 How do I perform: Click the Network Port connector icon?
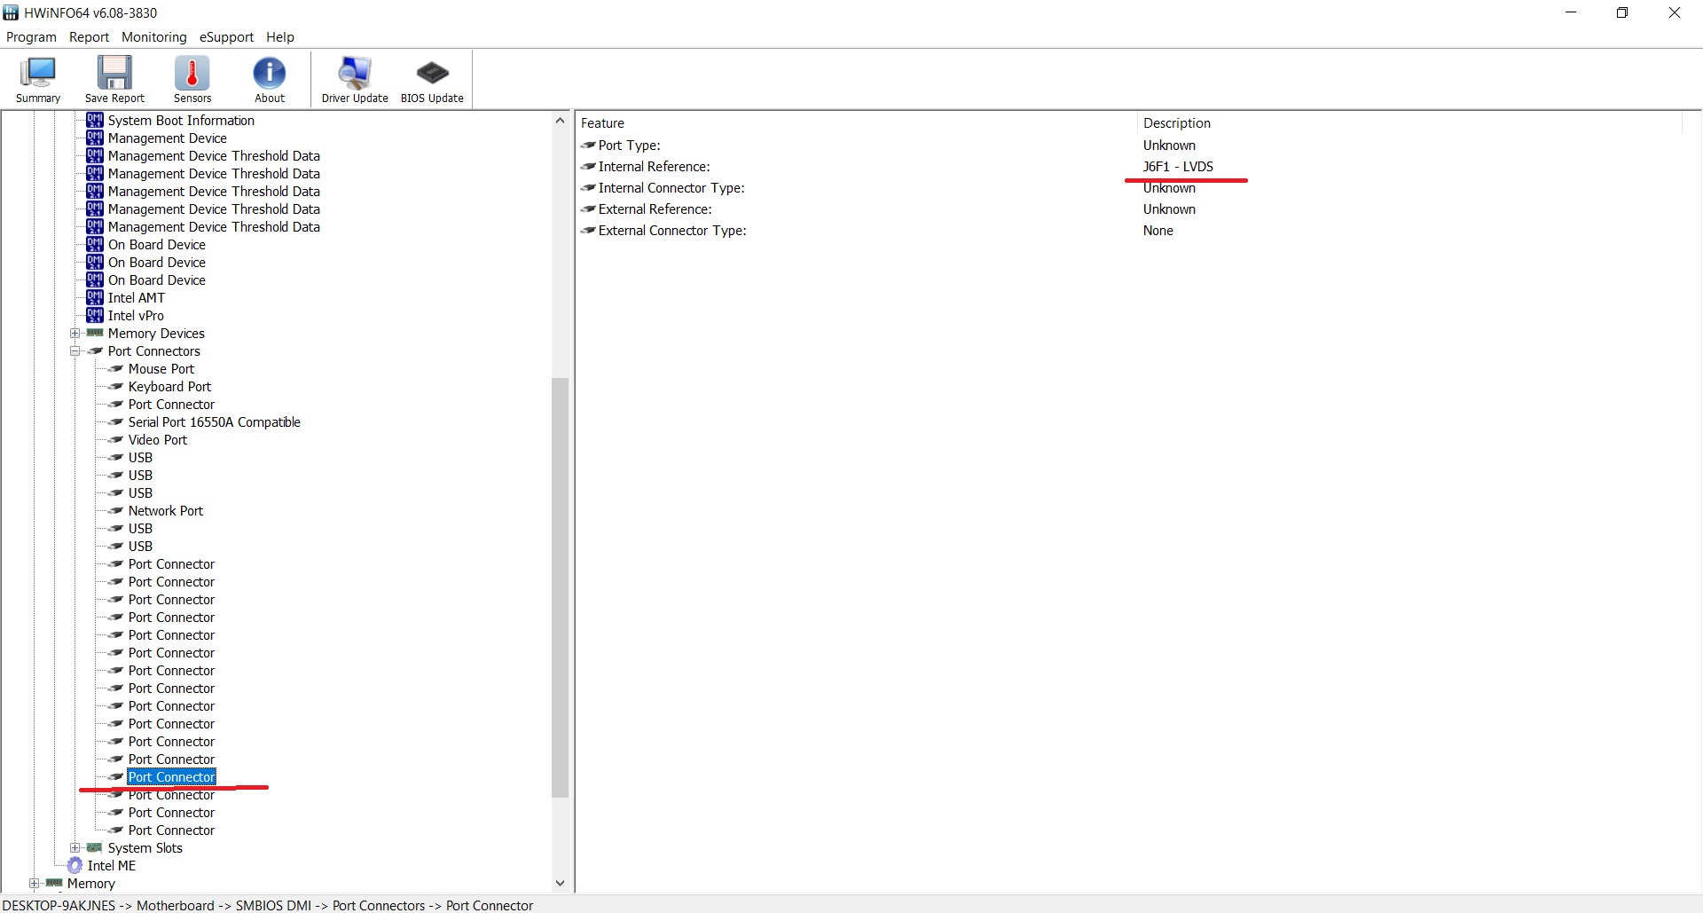(x=115, y=511)
